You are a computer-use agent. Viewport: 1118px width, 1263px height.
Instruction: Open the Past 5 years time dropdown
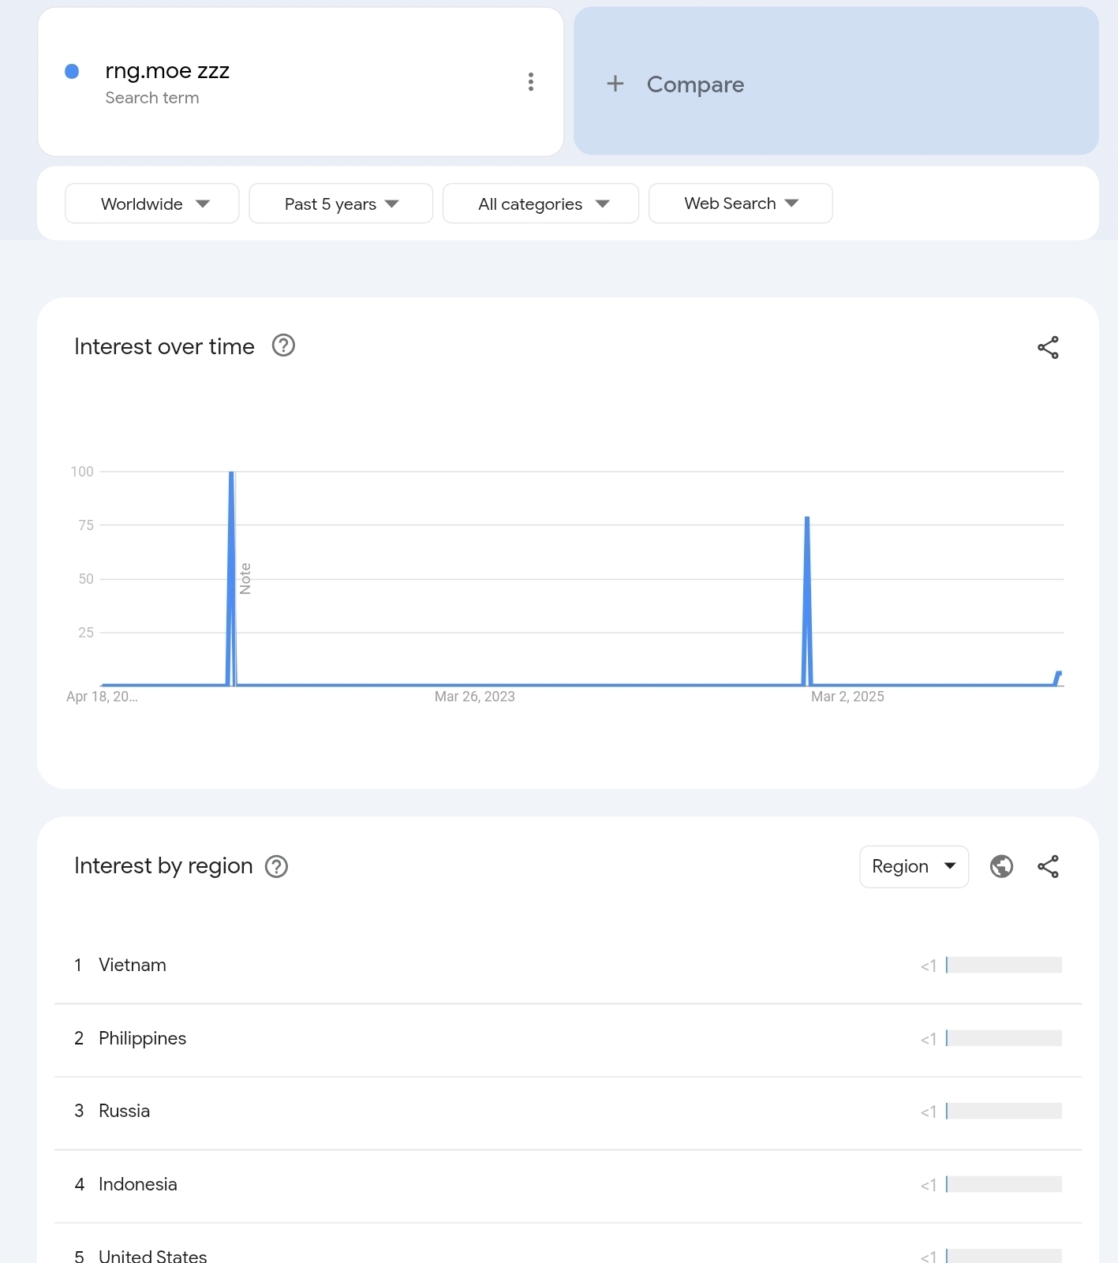click(341, 204)
